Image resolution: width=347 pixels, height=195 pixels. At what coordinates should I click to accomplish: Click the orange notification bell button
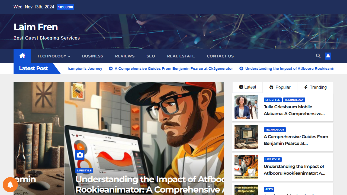tap(10, 185)
